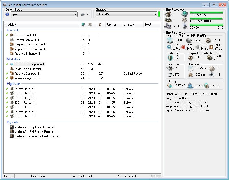The width and height of the screenshot is (229, 180).
Task: Click the launcher hardpoints icon
Action: 168,20
